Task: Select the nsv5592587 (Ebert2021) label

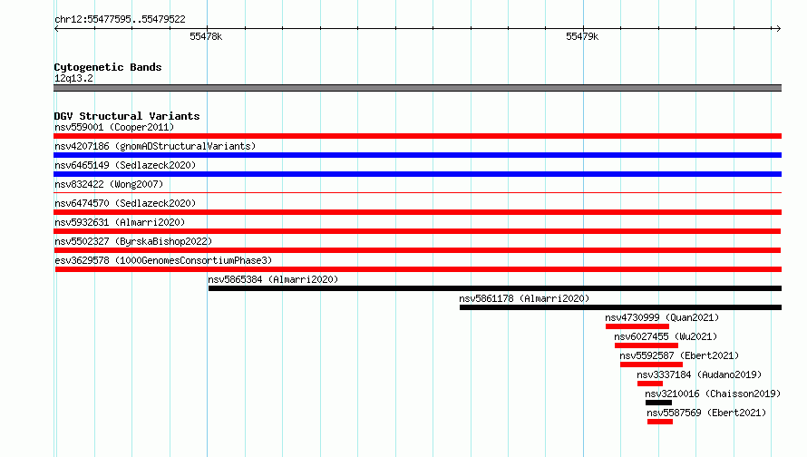Action: [x=679, y=355]
